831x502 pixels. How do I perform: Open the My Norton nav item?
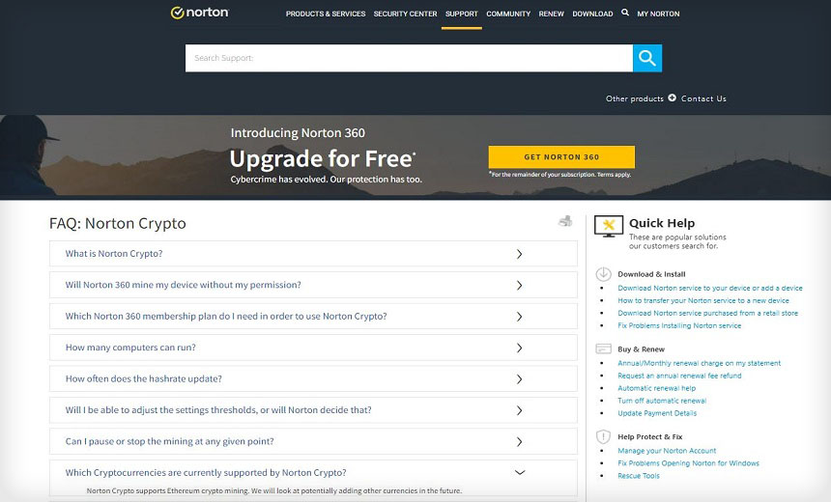coord(658,14)
